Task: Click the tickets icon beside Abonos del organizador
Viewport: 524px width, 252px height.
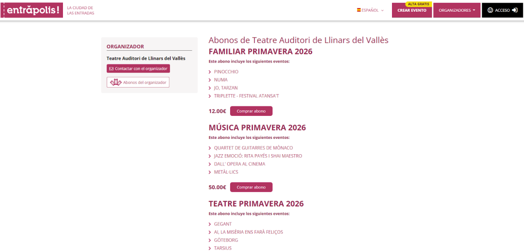Action: (x=116, y=82)
